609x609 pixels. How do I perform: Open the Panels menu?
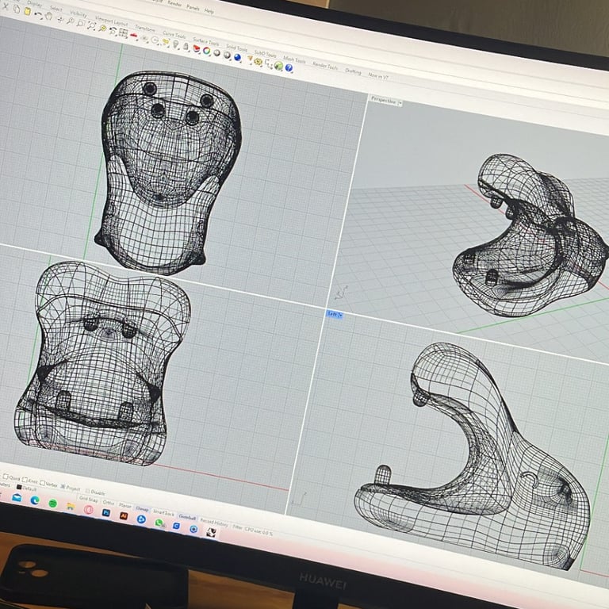(193, 7)
